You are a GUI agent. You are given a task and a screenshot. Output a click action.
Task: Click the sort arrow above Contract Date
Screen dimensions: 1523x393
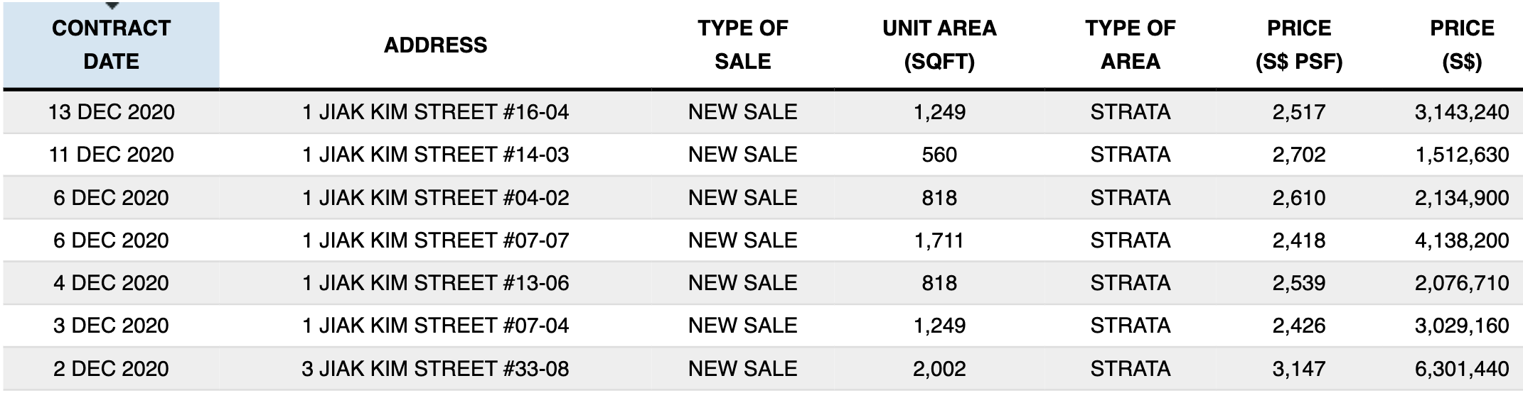tap(112, 6)
